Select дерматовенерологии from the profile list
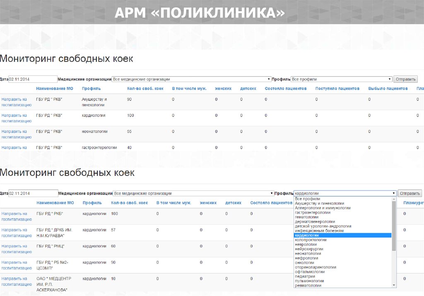The image size is (424, 296). point(315,221)
